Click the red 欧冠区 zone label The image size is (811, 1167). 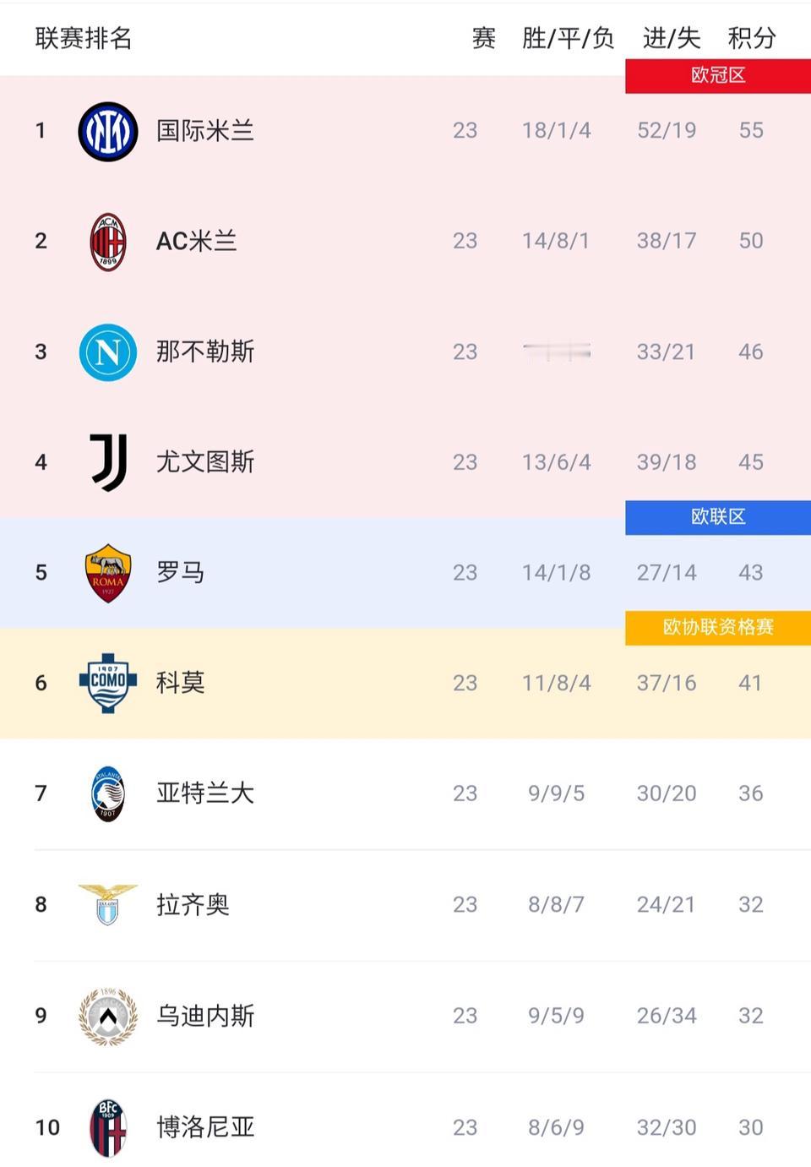716,74
